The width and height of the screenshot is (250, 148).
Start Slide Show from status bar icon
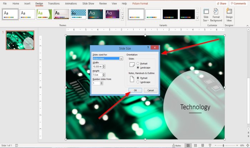pos(210,146)
